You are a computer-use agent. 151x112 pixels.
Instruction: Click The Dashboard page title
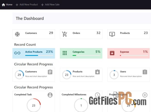[x=30, y=18]
